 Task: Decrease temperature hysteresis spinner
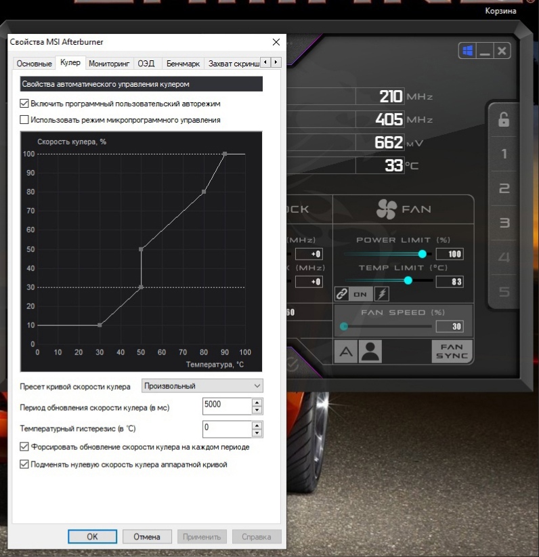(x=257, y=433)
